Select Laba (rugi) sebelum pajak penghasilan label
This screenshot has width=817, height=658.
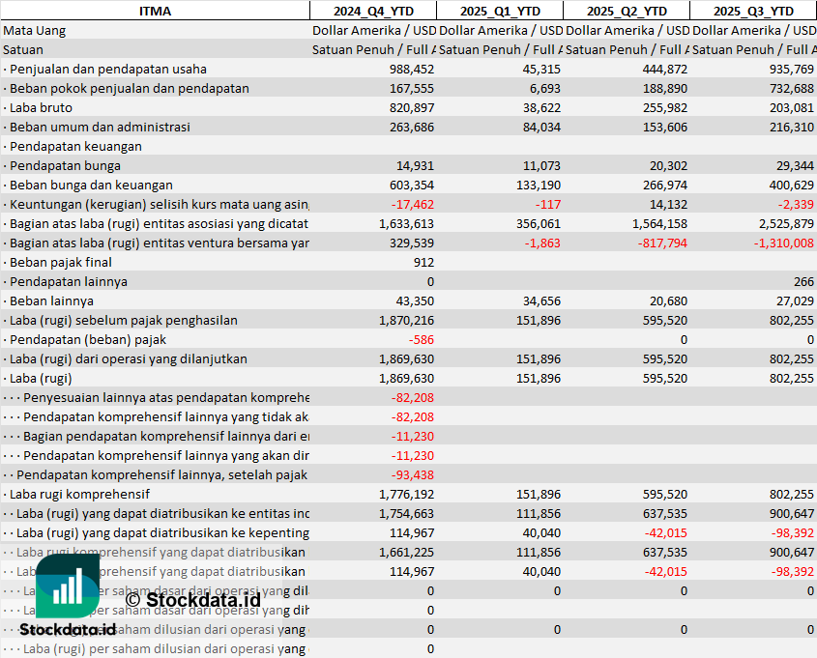point(123,320)
